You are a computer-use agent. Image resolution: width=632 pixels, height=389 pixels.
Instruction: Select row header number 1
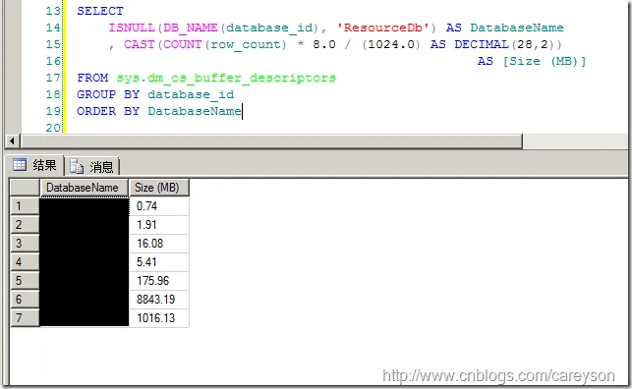click(x=25, y=206)
